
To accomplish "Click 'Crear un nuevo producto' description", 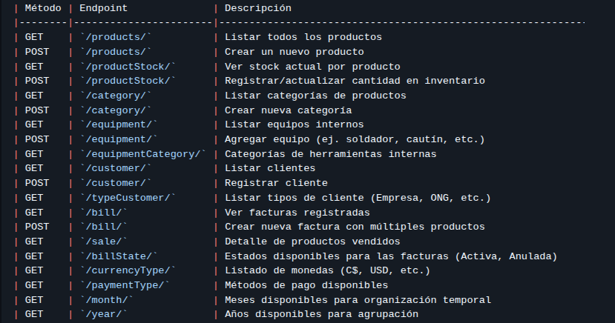I will (x=294, y=52).
